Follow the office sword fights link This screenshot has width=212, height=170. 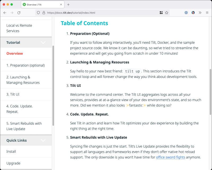tap(170, 157)
